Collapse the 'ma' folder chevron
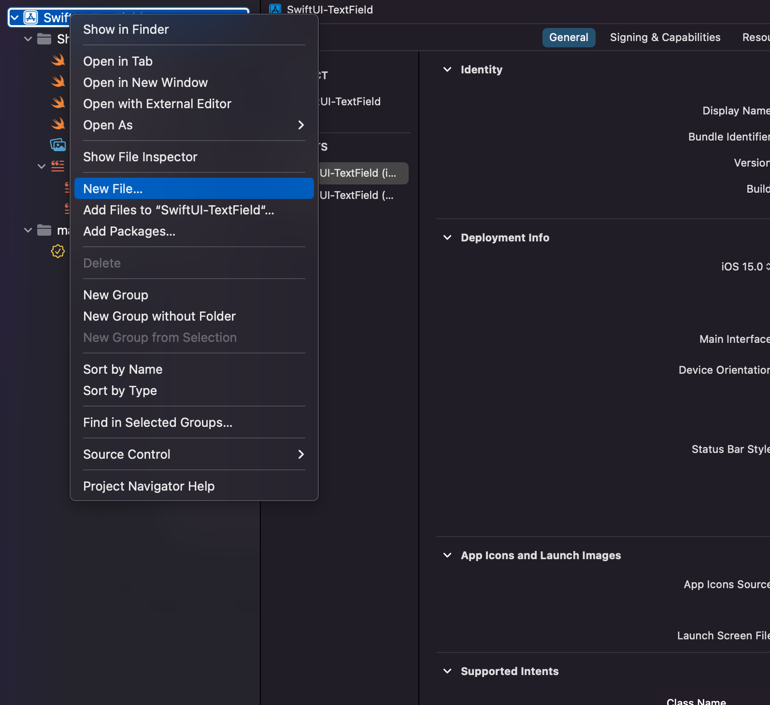Viewport: 770px width, 705px height. [x=28, y=230]
